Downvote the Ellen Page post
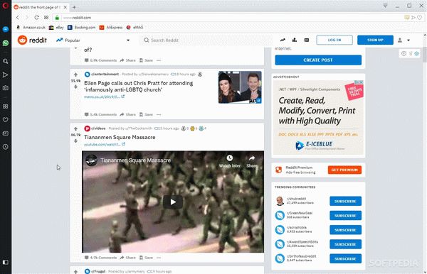The image size is (427, 274). click(x=75, y=87)
